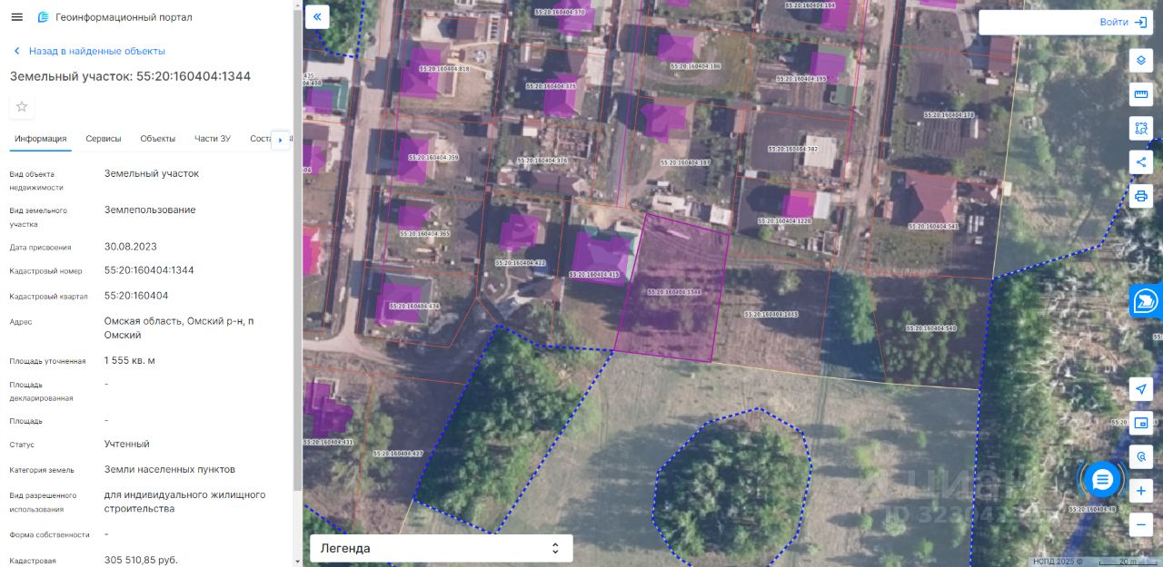Switch to the Сервисы tab

coord(104,139)
